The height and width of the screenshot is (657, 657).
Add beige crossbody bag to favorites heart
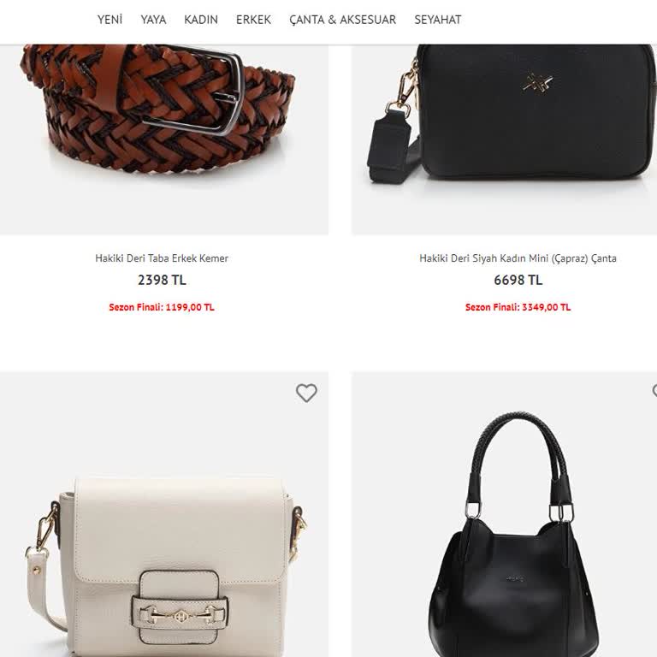coord(306,393)
